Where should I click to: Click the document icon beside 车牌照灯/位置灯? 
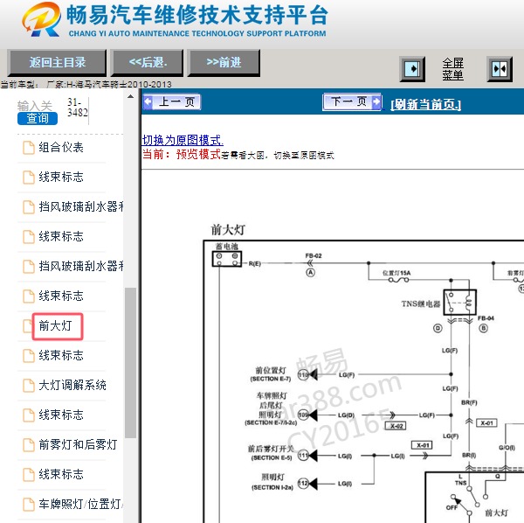29,505
